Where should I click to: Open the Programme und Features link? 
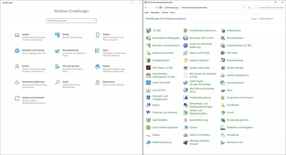240,97
